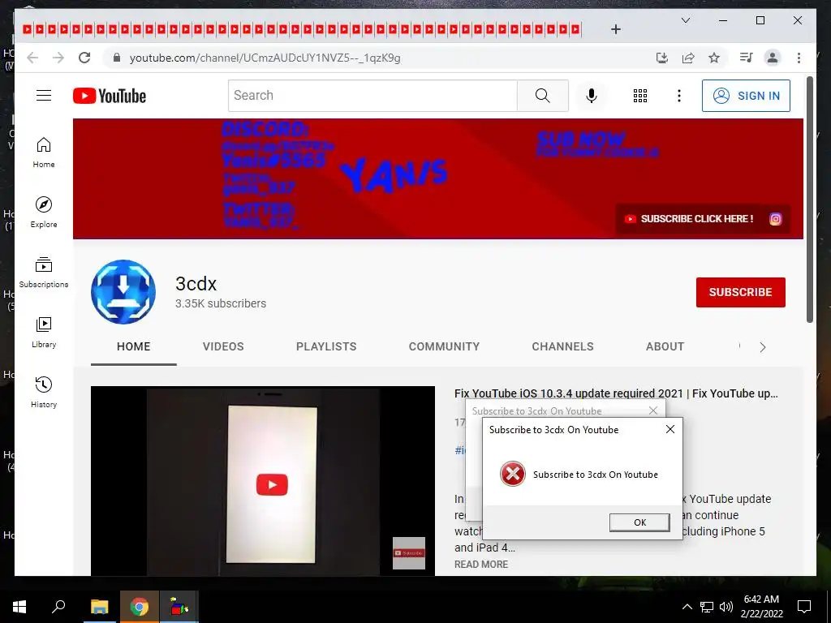The height and width of the screenshot is (623, 831).
Task: Click the '3.35K subscribers' text
Action: tap(221, 303)
